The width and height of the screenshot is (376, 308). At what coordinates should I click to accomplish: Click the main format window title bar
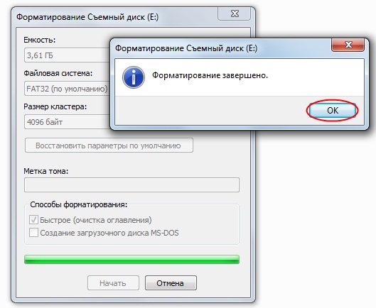pyautogui.click(x=115, y=17)
